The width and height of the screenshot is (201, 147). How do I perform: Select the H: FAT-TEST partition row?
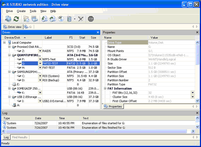pyautogui.click(x=51, y=68)
